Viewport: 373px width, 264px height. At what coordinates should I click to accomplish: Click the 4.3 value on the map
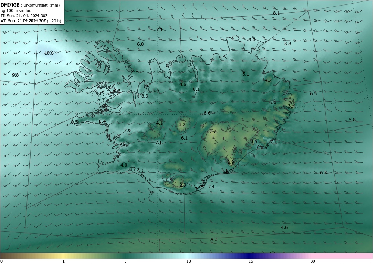click(214, 239)
